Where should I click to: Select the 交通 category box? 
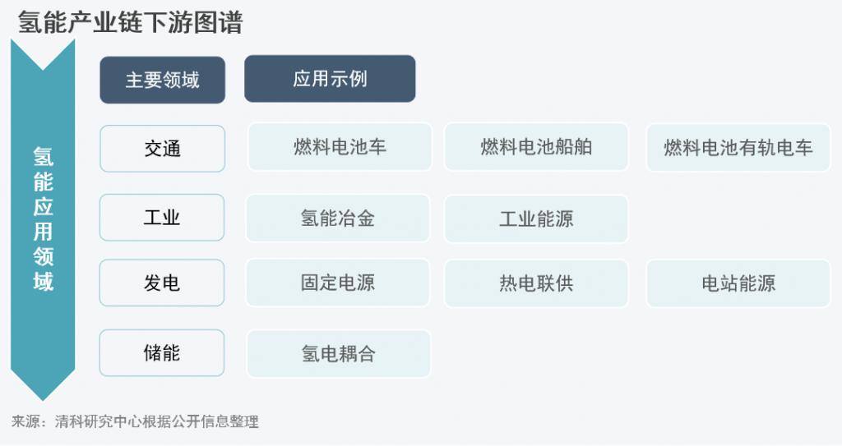pos(162,149)
